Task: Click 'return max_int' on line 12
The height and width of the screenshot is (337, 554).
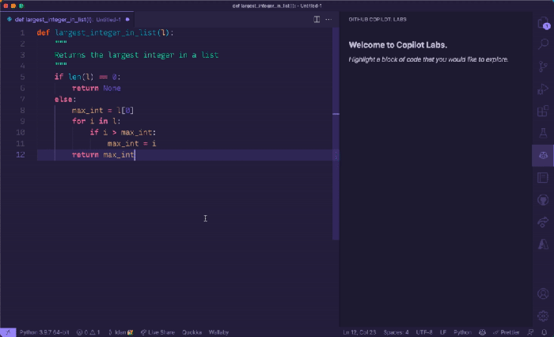Action: tap(103, 155)
